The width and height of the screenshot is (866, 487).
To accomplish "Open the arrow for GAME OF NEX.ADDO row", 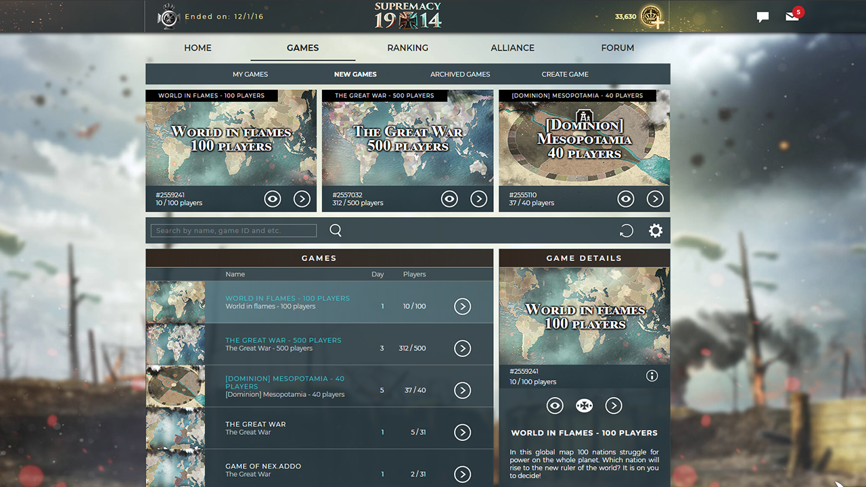I will coord(463,474).
